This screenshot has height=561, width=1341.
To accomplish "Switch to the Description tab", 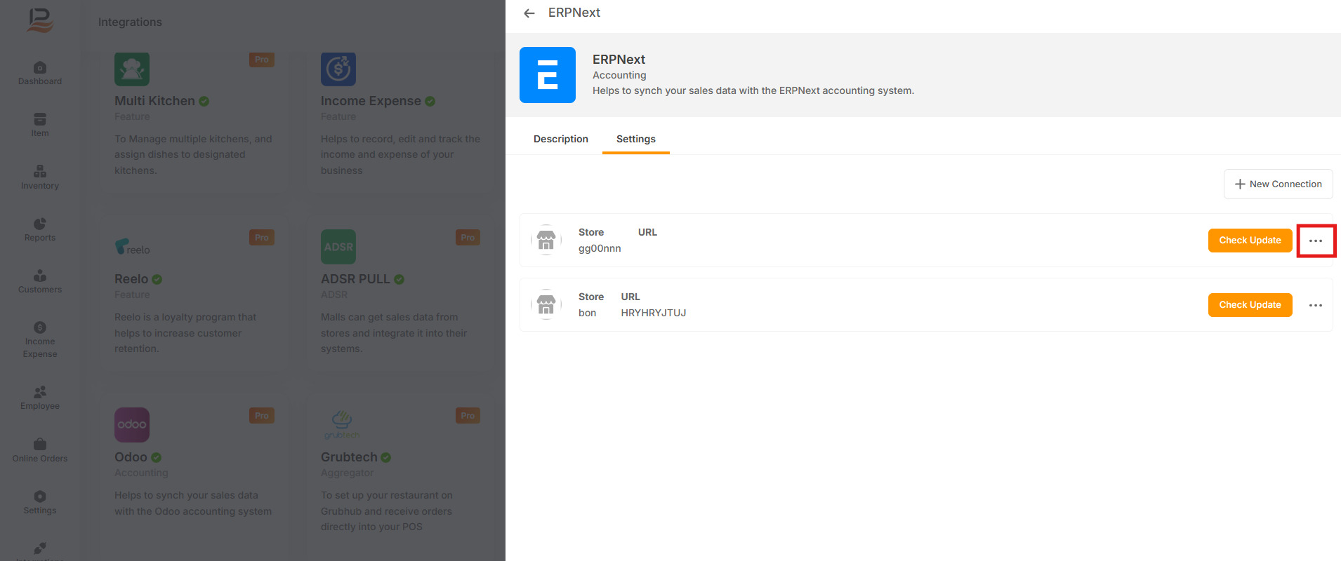I will click(x=560, y=139).
